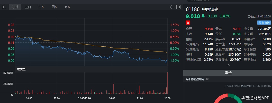Click green down arrow beside price 9.010
The image size is (272, 103).
203,16
